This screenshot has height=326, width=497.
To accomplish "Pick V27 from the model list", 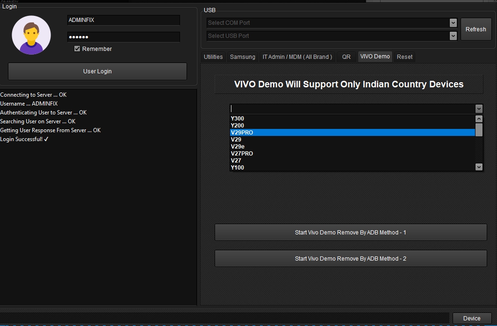I will coord(352,161).
